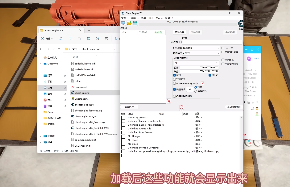Click the 数值 value input field
The width and height of the screenshot is (290, 187).
(x=212, y=42)
